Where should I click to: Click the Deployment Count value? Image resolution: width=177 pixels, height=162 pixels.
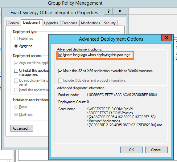(88, 102)
